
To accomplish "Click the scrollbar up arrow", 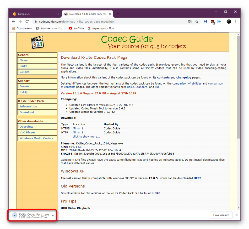I will tap(239, 34).
